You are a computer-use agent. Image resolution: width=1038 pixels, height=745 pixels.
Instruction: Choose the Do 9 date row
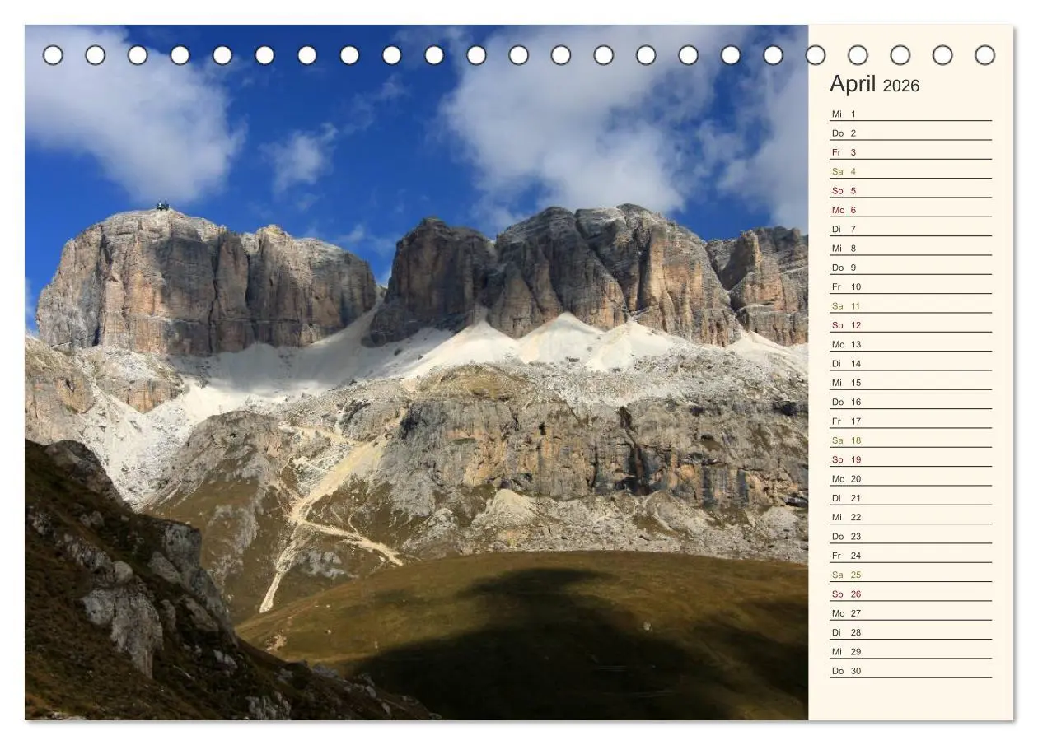pyautogui.click(x=910, y=268)
